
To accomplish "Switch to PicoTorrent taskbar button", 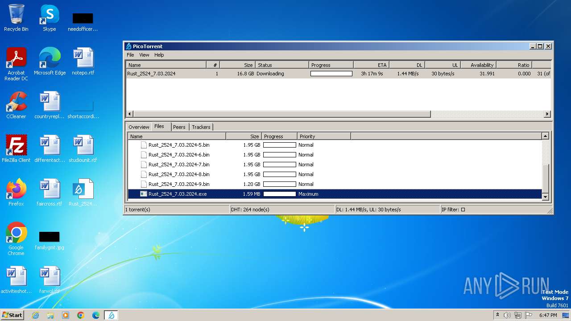I will (111, 315).
